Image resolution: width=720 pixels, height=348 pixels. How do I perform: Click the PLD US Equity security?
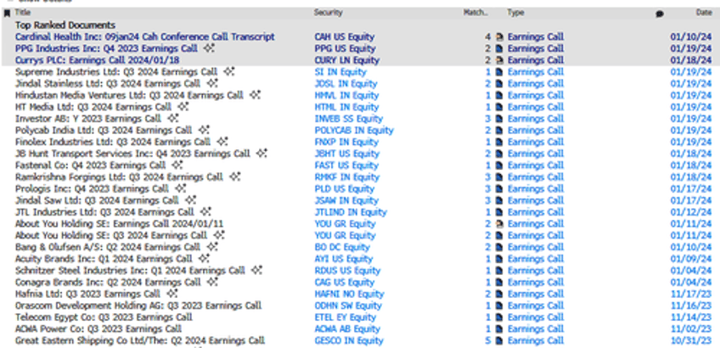click(345, 188)
